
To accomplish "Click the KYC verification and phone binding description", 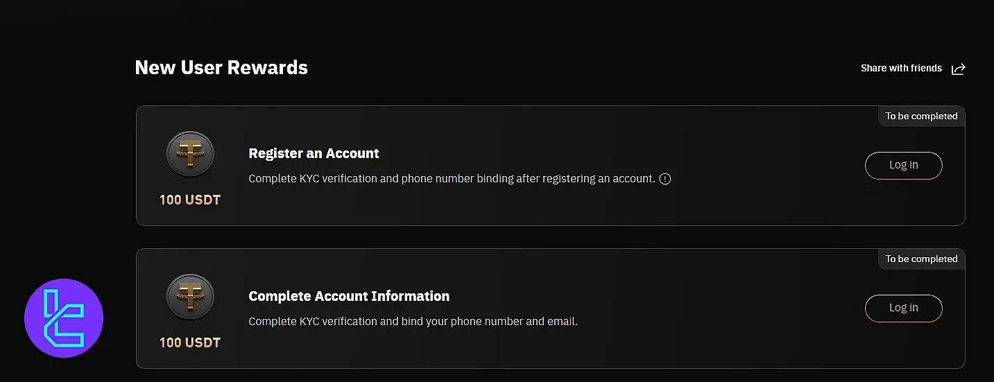I will (452, 179).
